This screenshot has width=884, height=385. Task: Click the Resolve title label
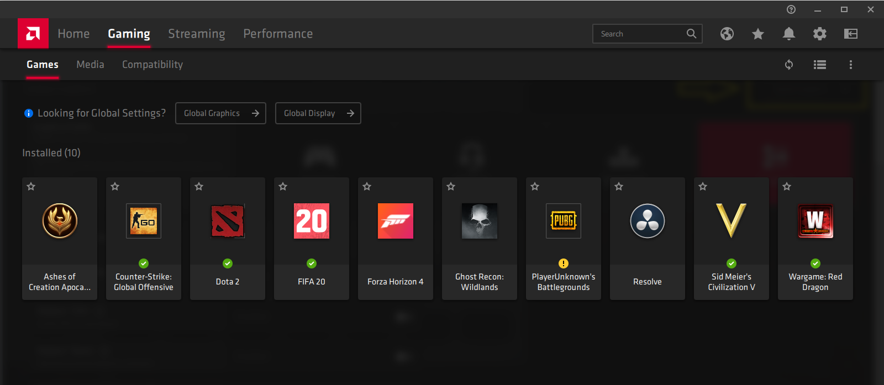[x=648, y=282]
